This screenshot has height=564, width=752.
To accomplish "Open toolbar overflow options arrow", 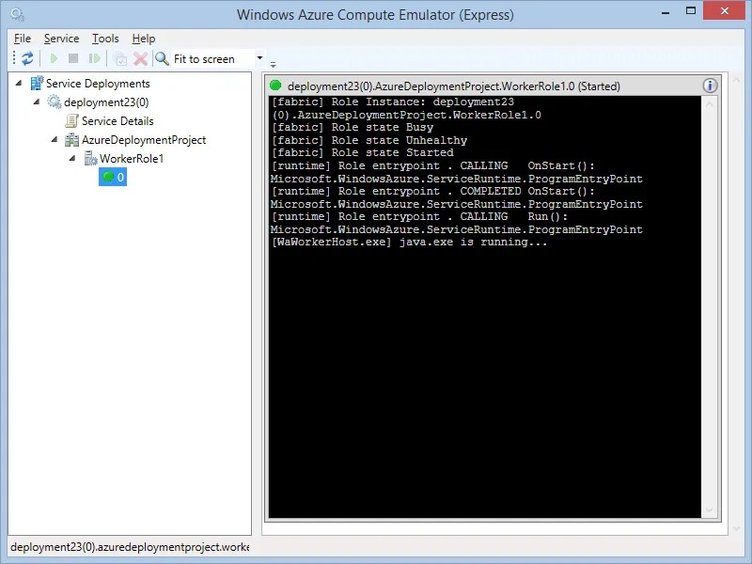I will [273, 64].
